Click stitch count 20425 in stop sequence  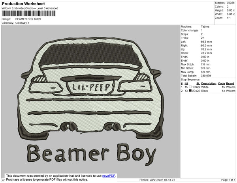point(196,91)
